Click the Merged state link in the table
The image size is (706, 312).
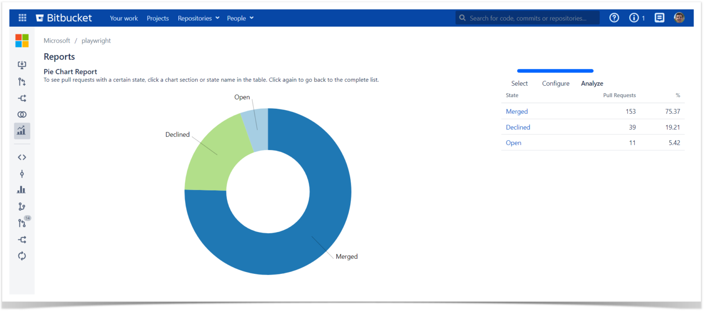coord(517,111)
